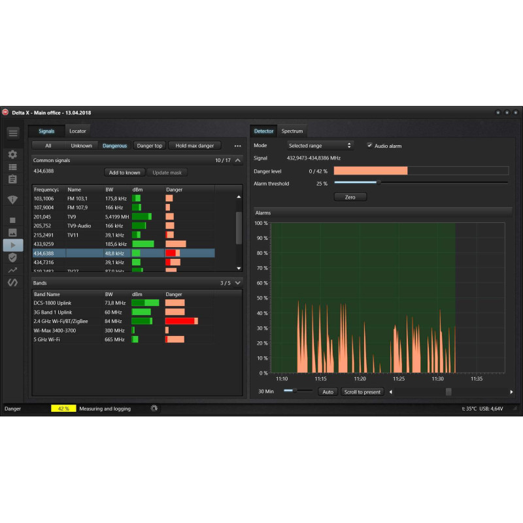Image resolution: width=523 pixels, height=523 pixels.
Task: Click the image picture sidebar icon
Action: 12,233
